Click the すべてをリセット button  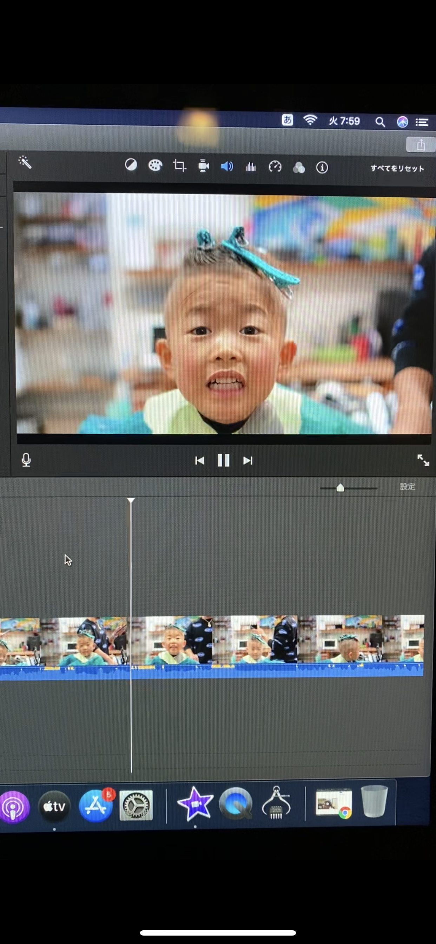point(397,169)
